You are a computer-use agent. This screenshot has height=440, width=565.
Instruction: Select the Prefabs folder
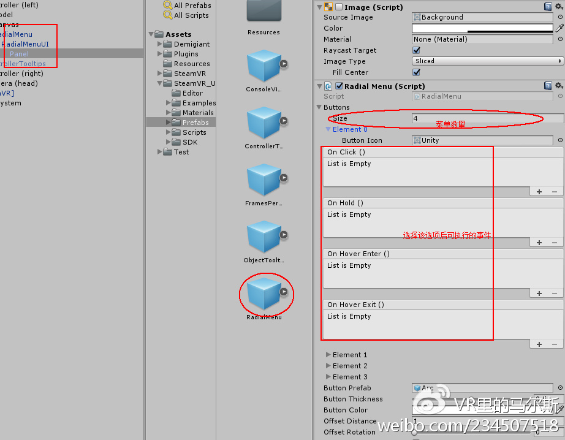tap(190, 123)
